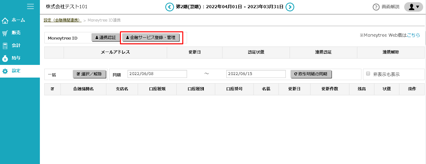Click 金融サービス登録・管理 button

click(x=151, y=38)
